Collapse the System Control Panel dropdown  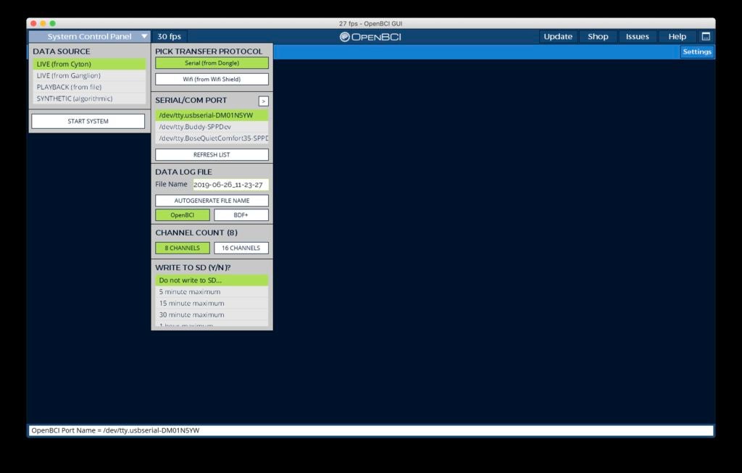tap(89, 36)
